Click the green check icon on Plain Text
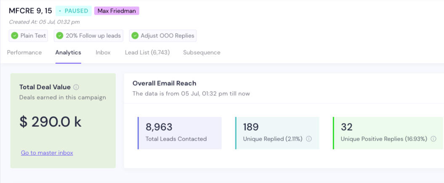 15,36
